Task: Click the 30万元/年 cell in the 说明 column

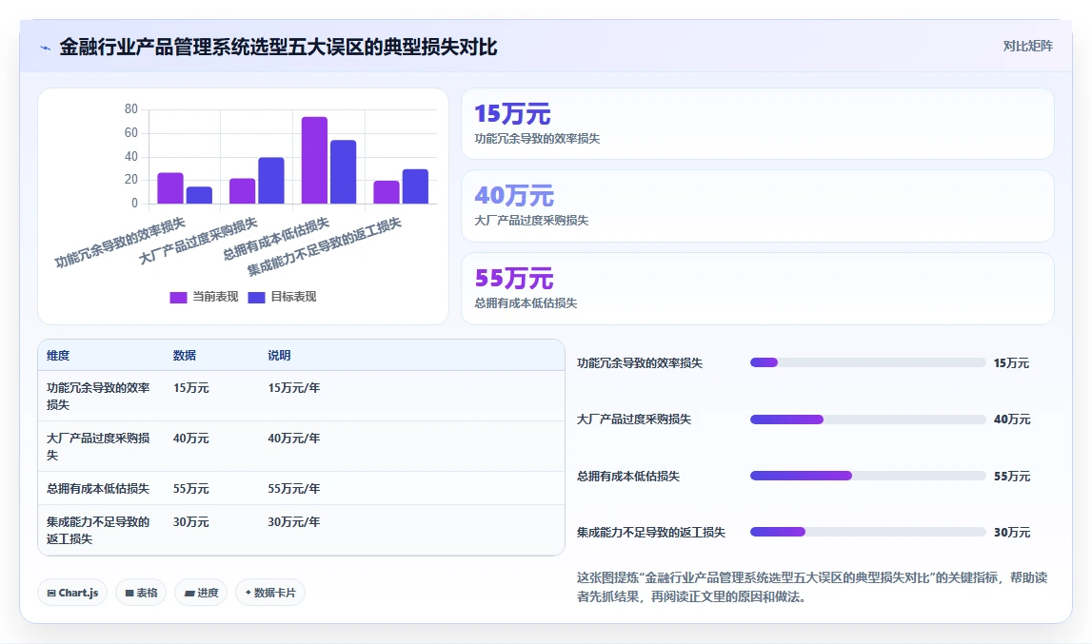Action: point(294,522)
